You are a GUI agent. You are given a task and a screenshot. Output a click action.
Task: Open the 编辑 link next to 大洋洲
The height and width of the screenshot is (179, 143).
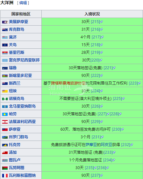23,3
